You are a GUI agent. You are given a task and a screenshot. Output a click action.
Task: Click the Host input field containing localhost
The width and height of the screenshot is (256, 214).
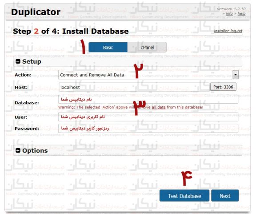(134, 87)
